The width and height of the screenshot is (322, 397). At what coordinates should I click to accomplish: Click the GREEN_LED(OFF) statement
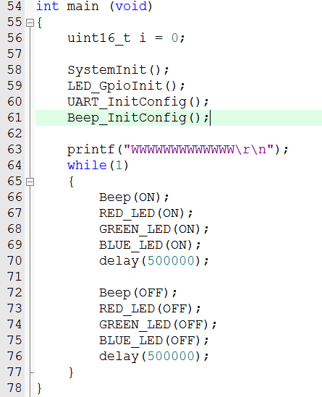point(158,325)
